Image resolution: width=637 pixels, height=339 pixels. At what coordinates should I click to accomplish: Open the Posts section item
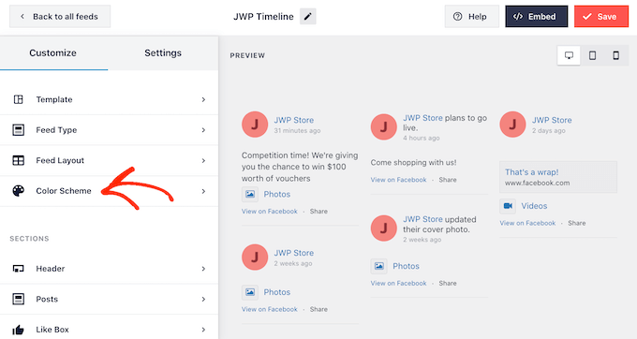click(x=109, y=300)
